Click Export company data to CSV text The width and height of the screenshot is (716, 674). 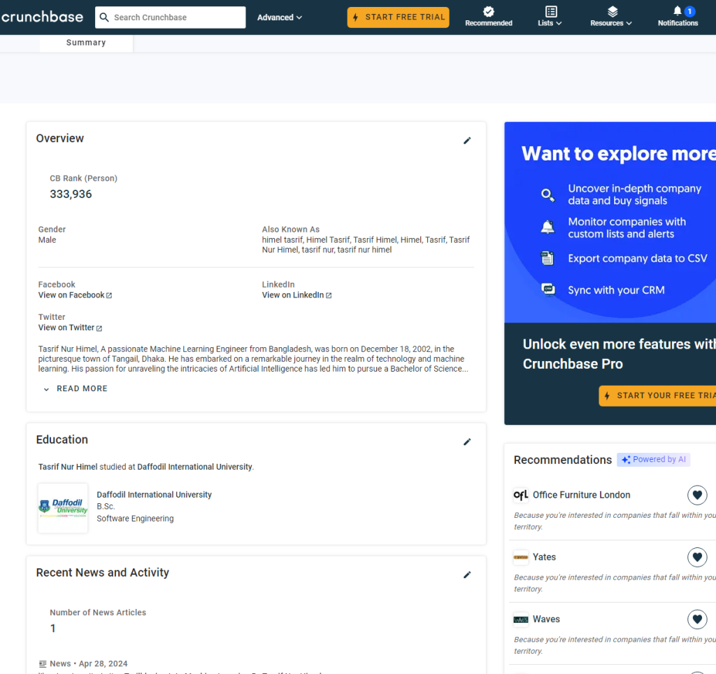coord(638,258)
